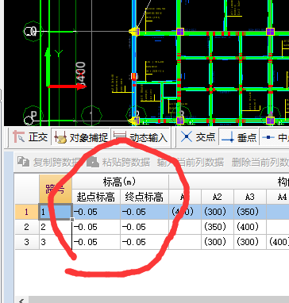Screen dimensions: 289x303
Task: Click 删除当前列数据 button
Action: click(x=260, y=162)
